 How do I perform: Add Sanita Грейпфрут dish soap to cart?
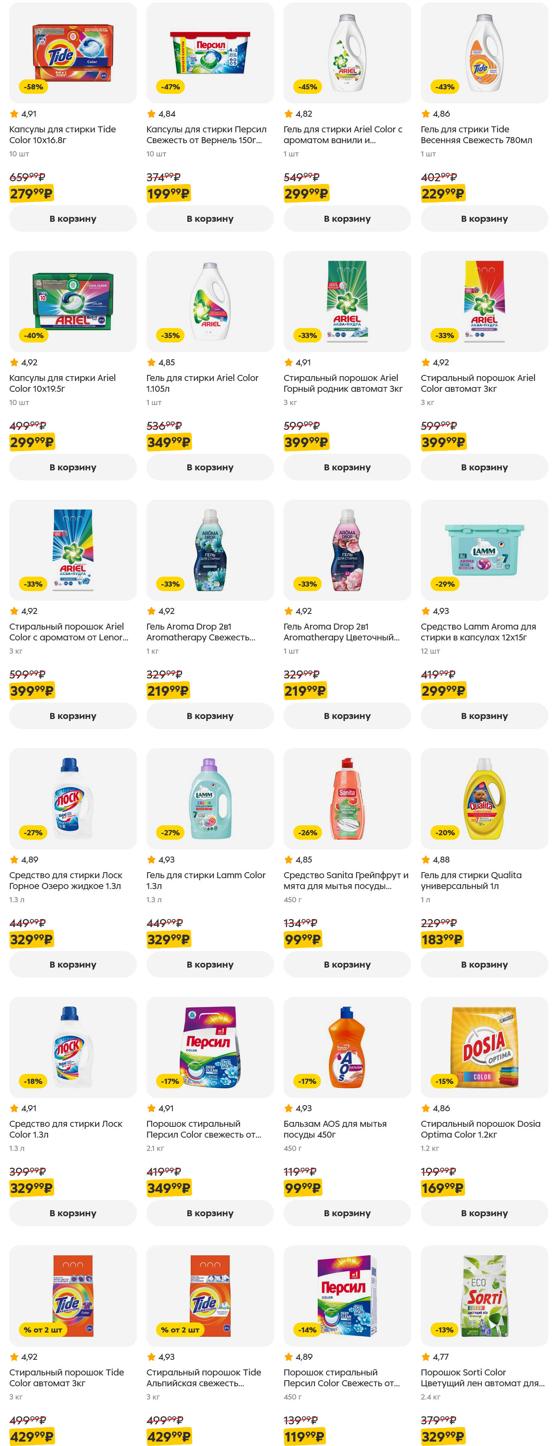pos(347,964)
